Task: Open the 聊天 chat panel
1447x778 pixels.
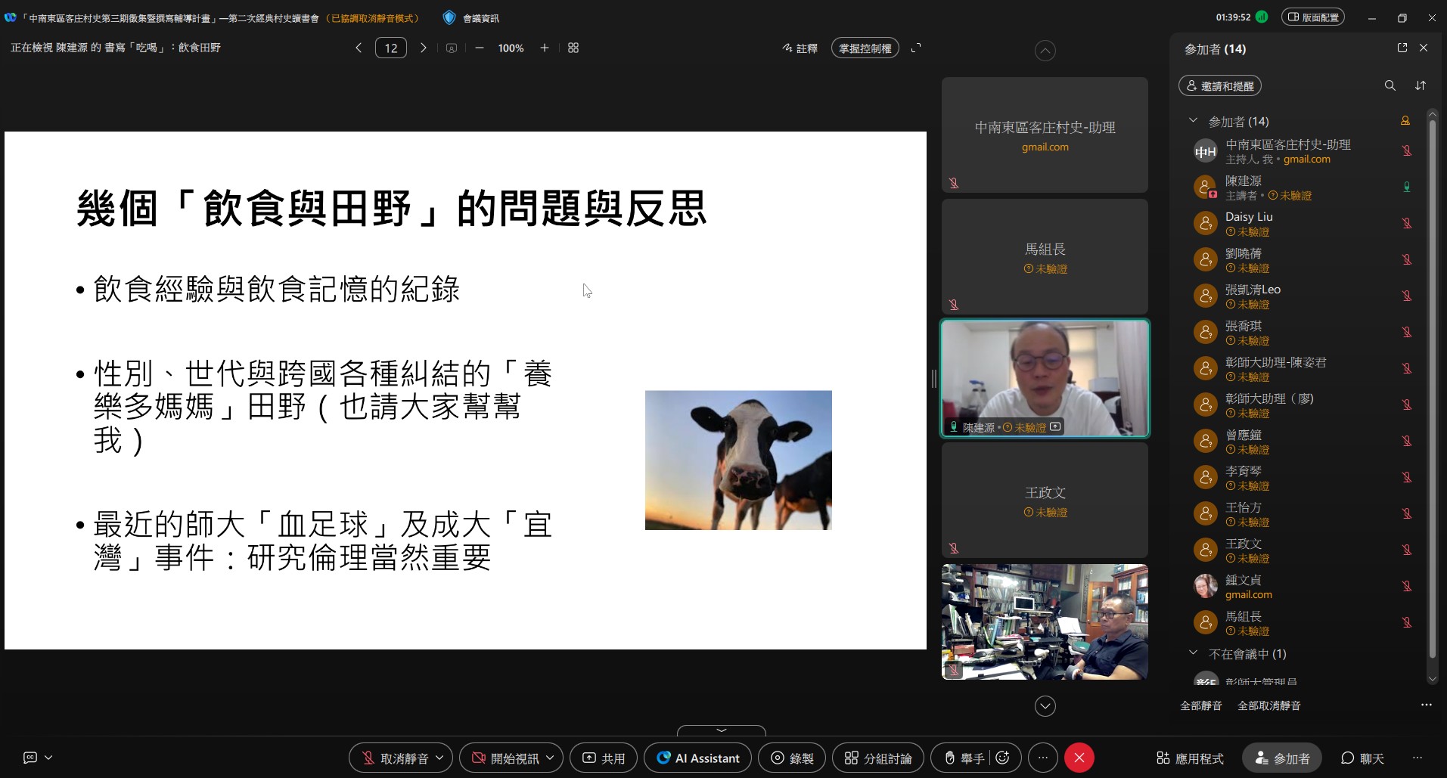Action: pyautogui.click(x=1363, y=758)
